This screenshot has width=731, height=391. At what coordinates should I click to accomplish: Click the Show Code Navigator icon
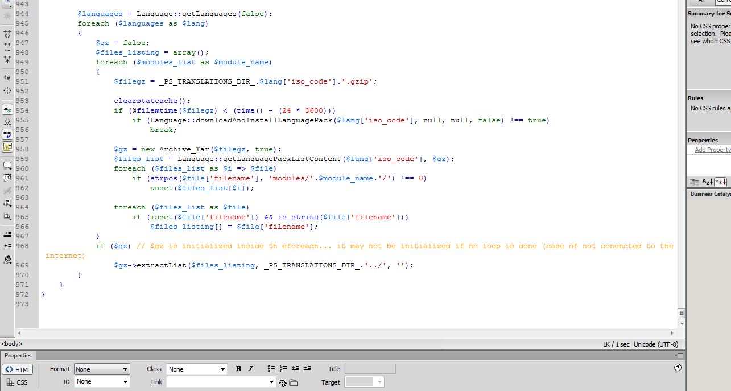[x=7, y=17]
